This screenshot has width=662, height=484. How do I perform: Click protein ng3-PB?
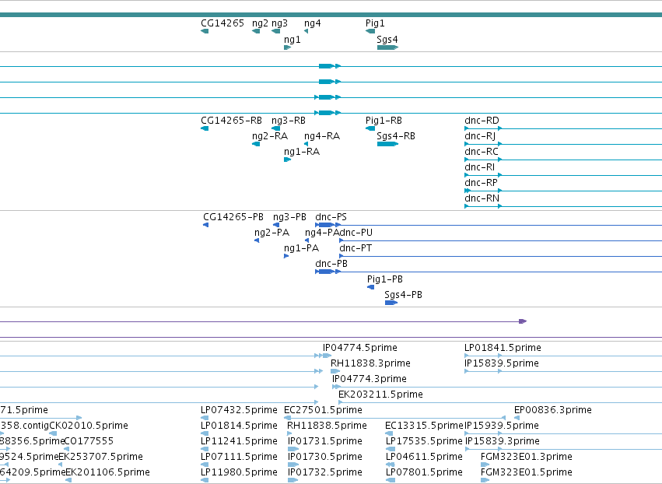289,217
